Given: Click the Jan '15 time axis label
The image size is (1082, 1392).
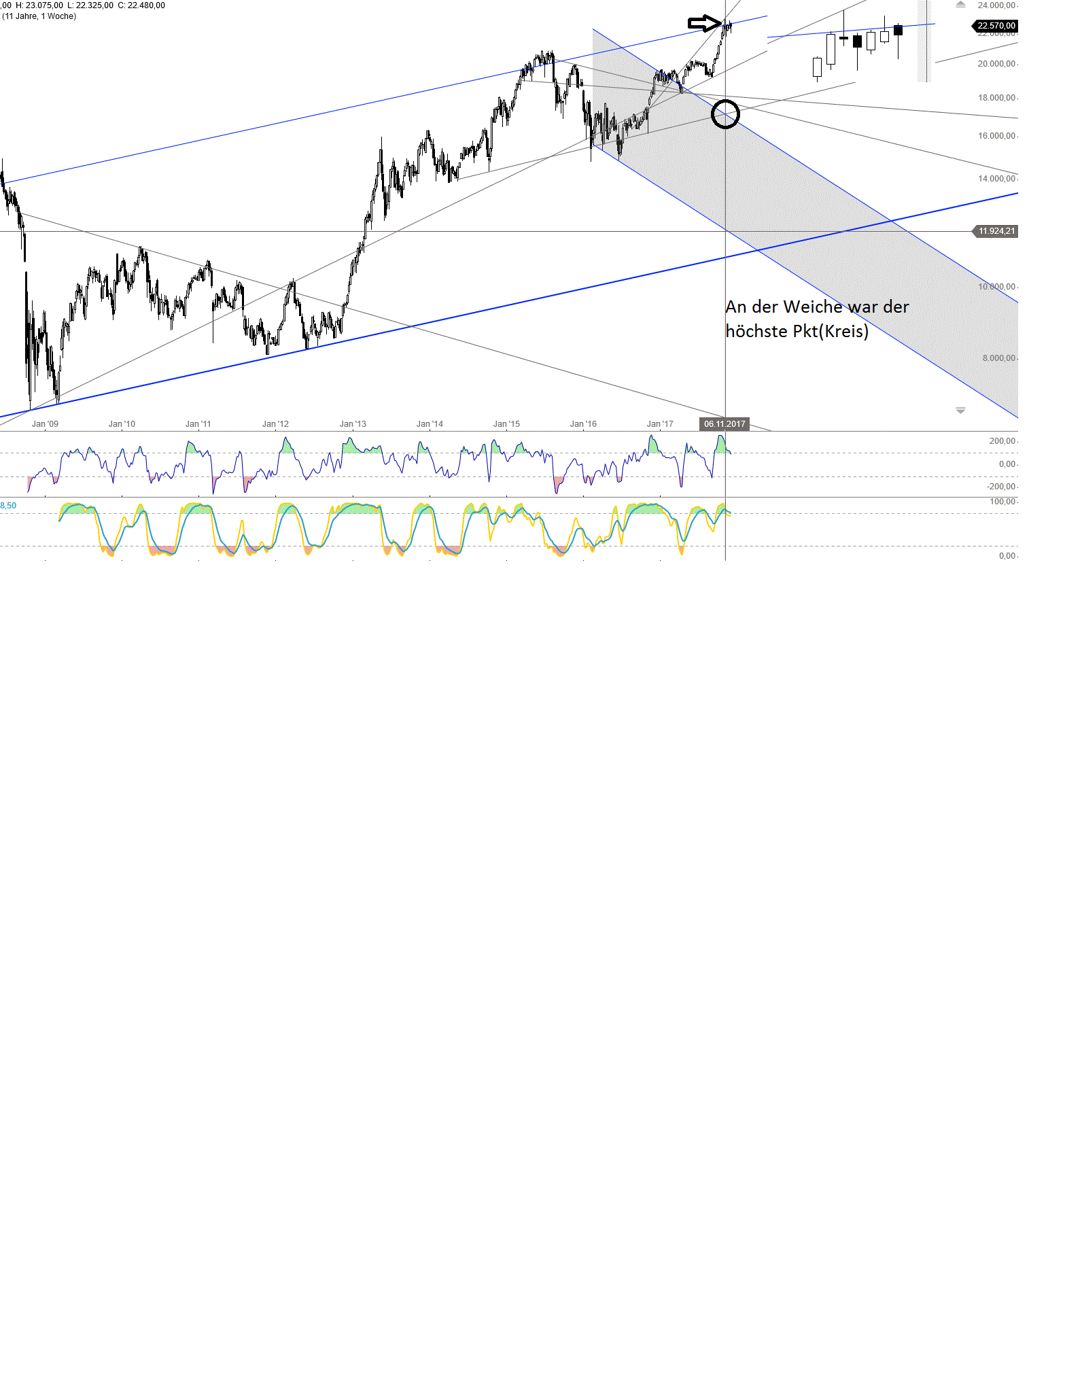Looking at the screenshot, I should 506,424.
